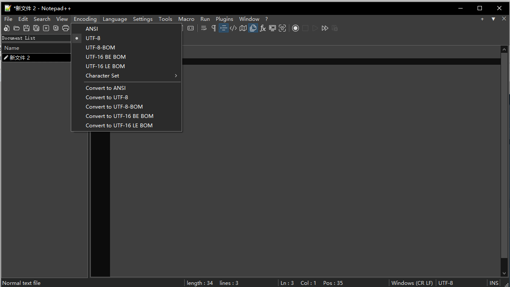The width and height of the screenshot is (510, 287).
Task: Open the Settings menu
Action: click(143, 19)
